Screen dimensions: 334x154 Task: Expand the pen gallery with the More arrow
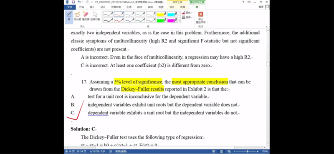tap(179, 21)
